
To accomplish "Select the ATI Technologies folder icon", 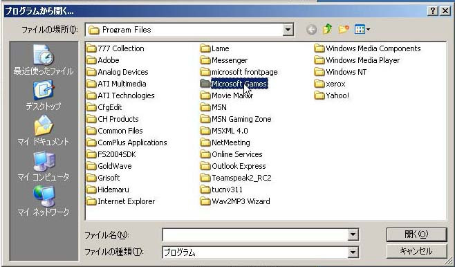I will point(91,95).
